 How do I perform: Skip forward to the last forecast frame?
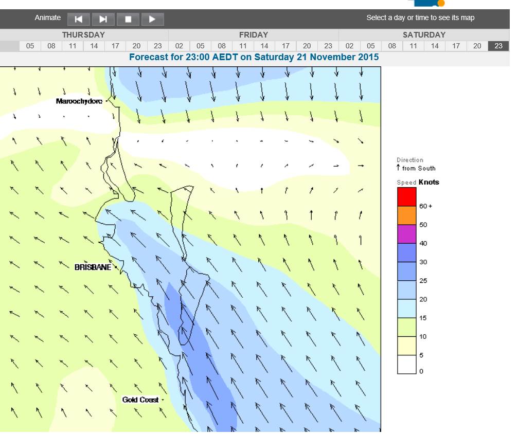[x=103, y=19]
